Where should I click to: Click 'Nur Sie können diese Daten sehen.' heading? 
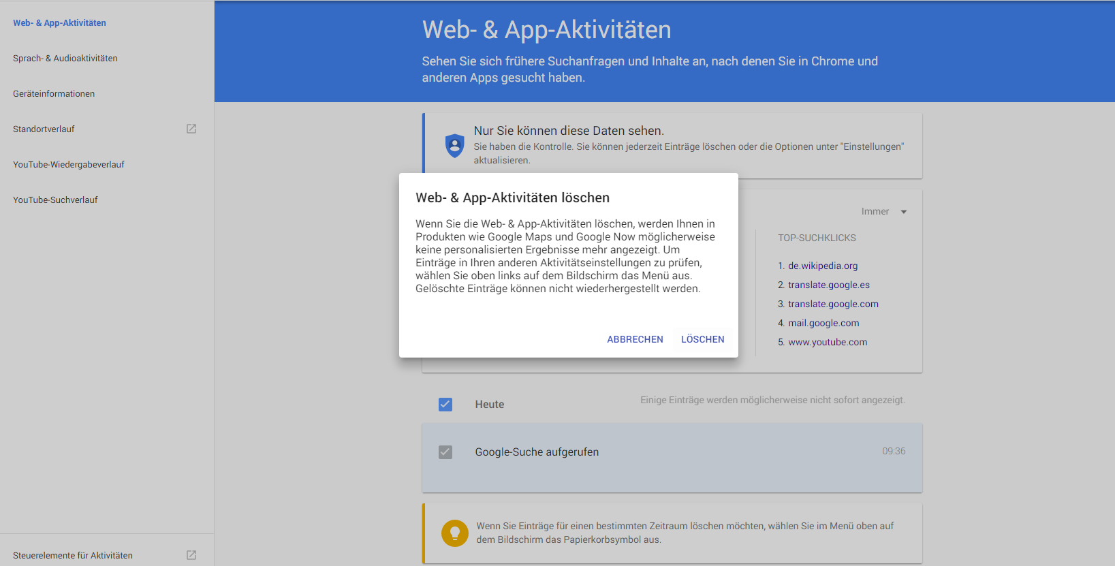569,131
